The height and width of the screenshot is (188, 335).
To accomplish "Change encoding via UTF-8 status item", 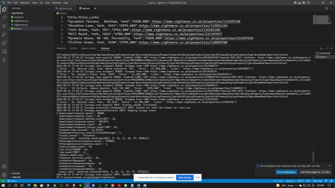I will coord(300,181).
